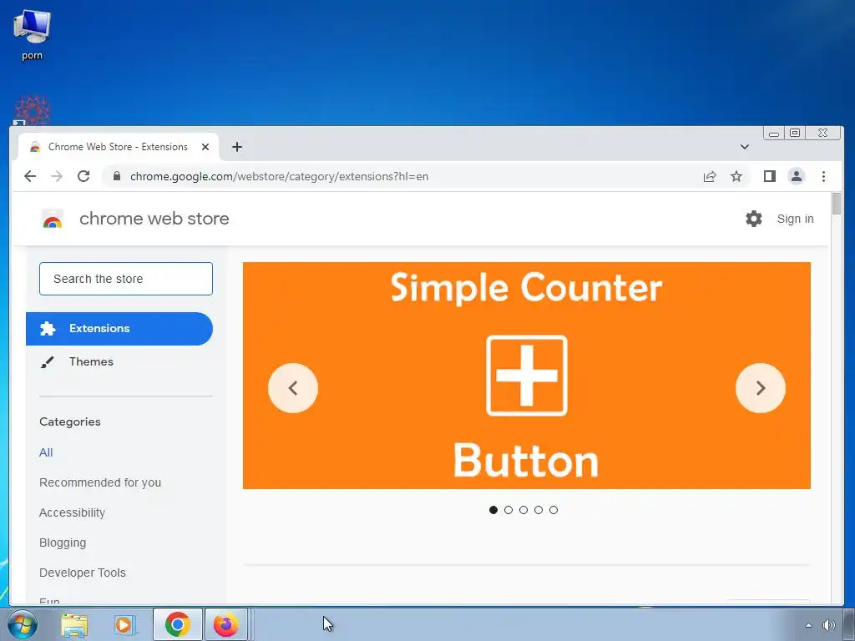The height and width of the screenshot is (641, 855).
Task: Expand the tab search dropdown arrow
Action: click(744, 147)
